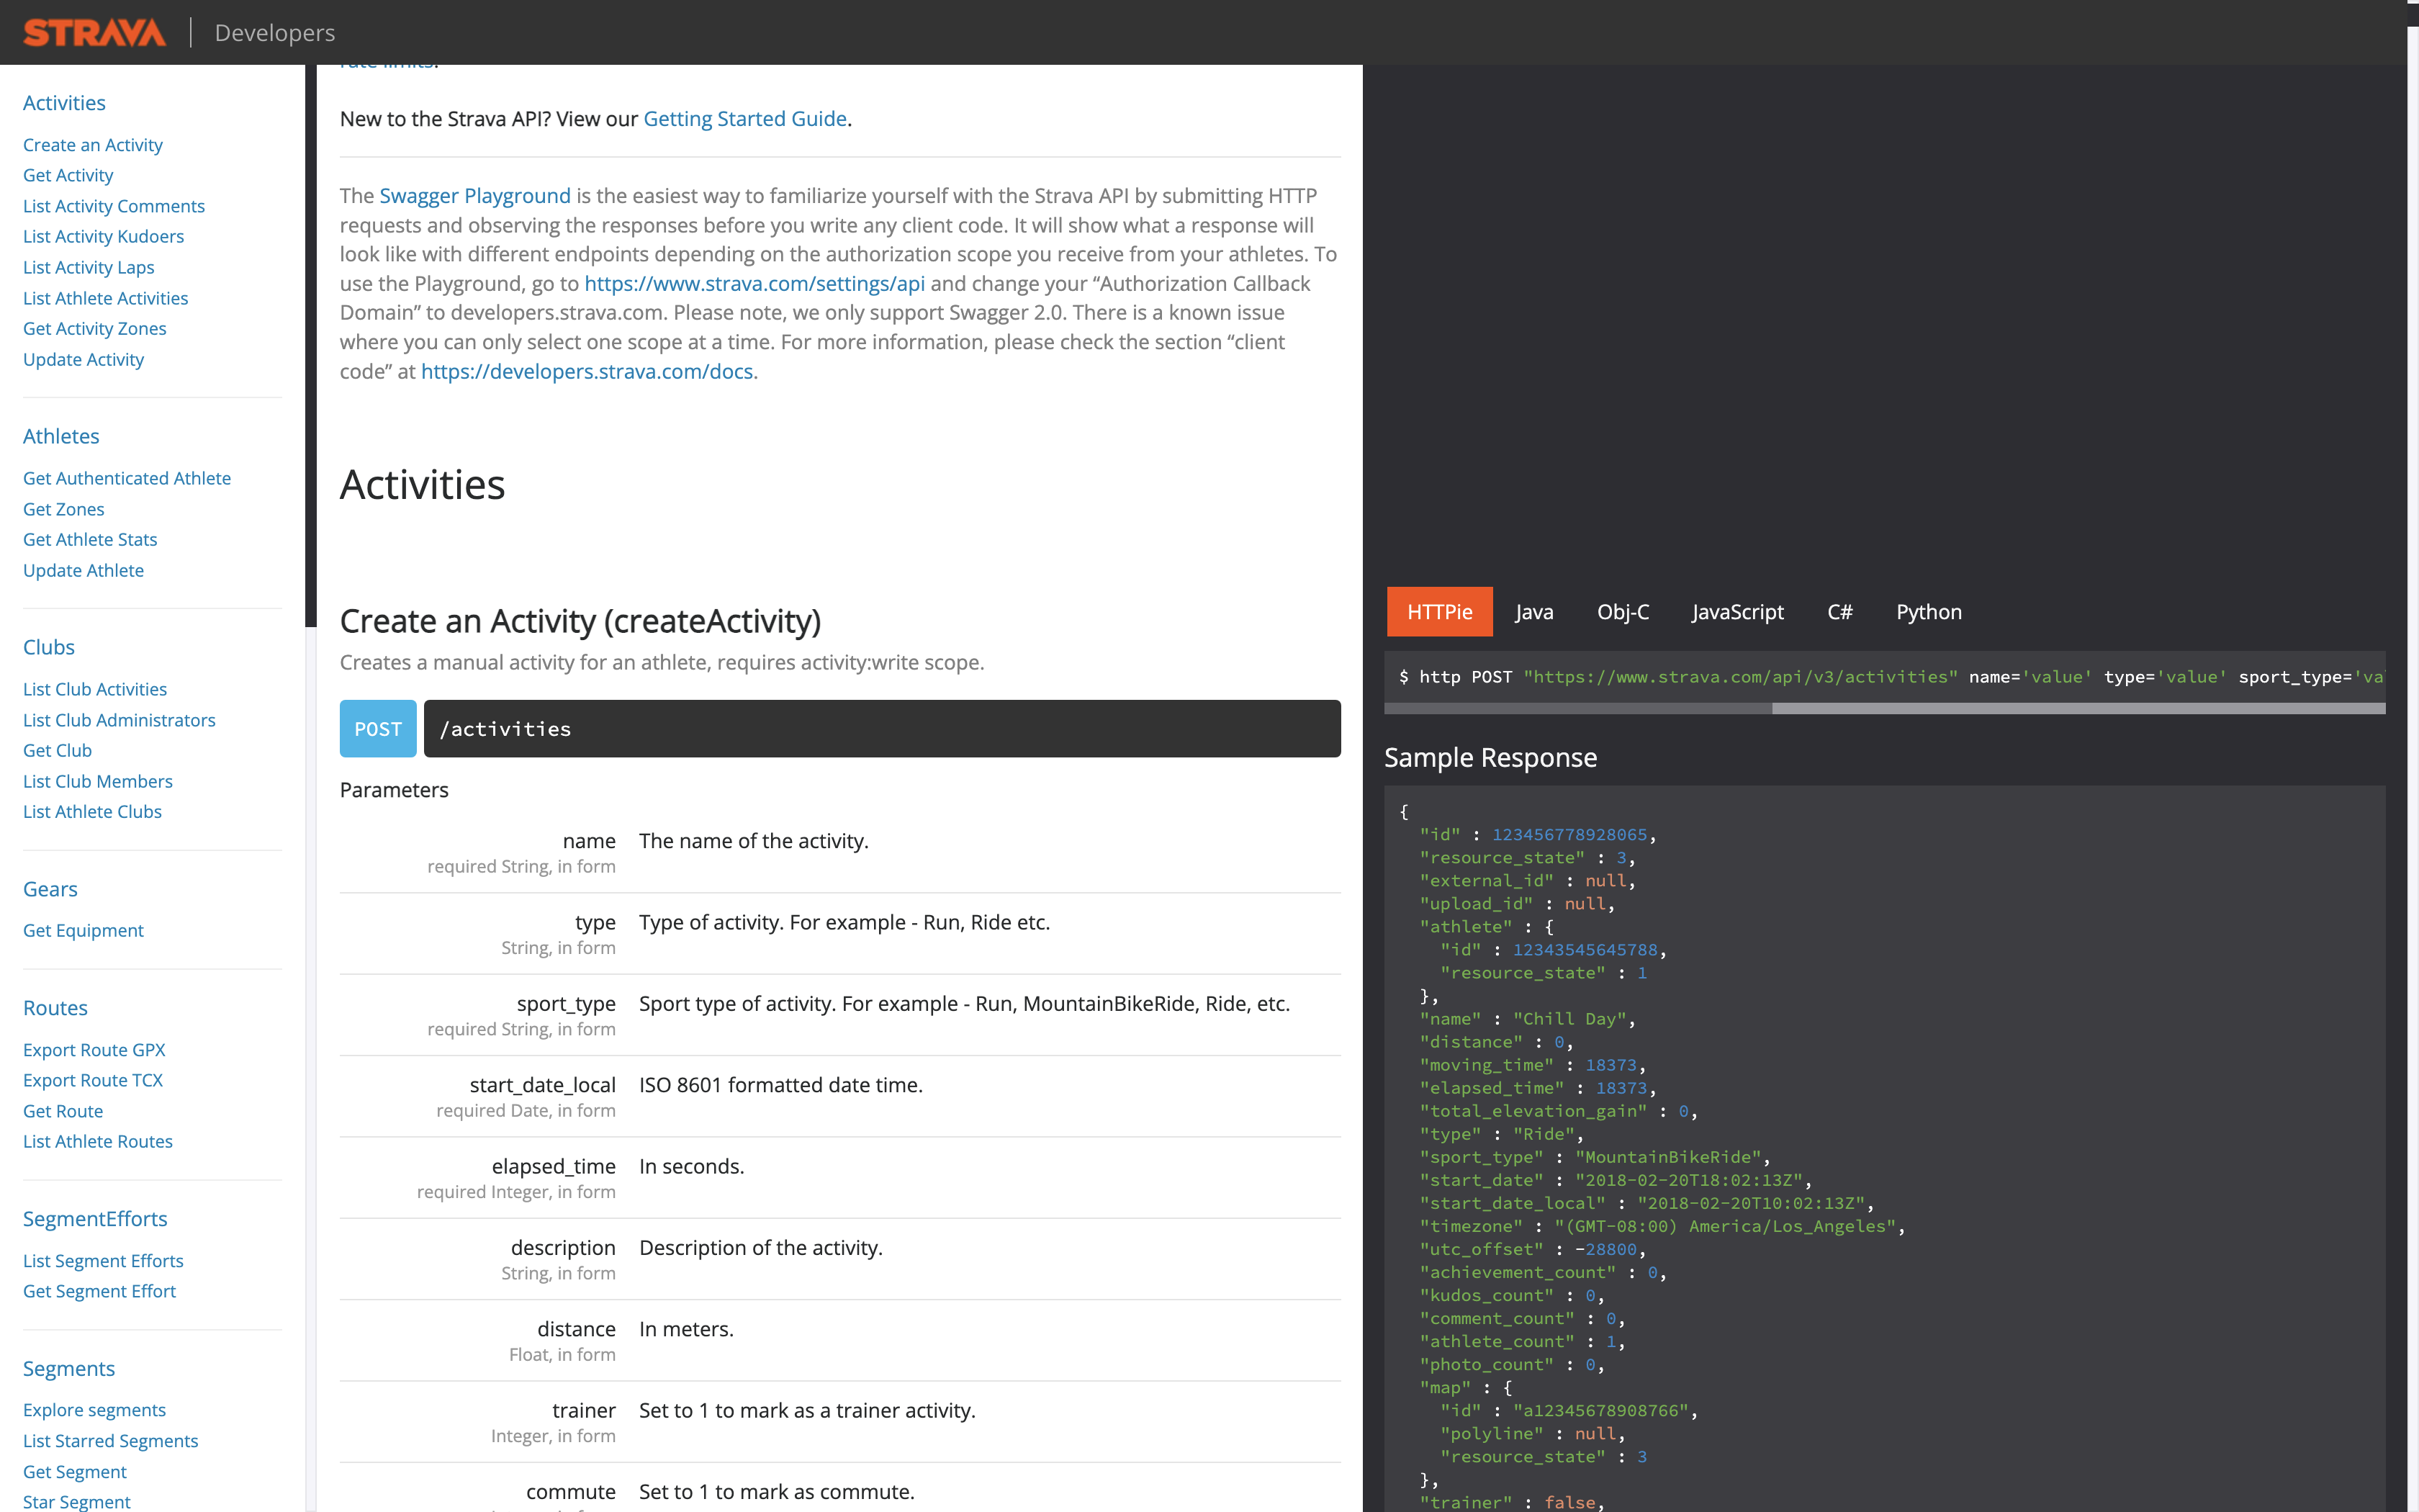Click the Strava logo
2419x1512 pixels.
coord(95,31)
